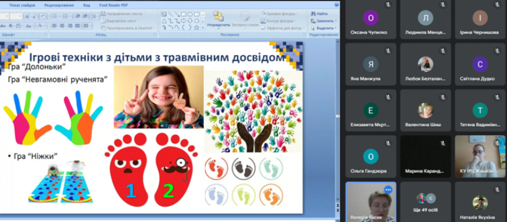Open the line spacing dropdown
This screenshot has width=507, height=222.
tap(94, 16)
